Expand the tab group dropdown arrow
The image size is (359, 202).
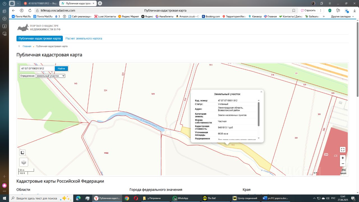click(18, 3)
